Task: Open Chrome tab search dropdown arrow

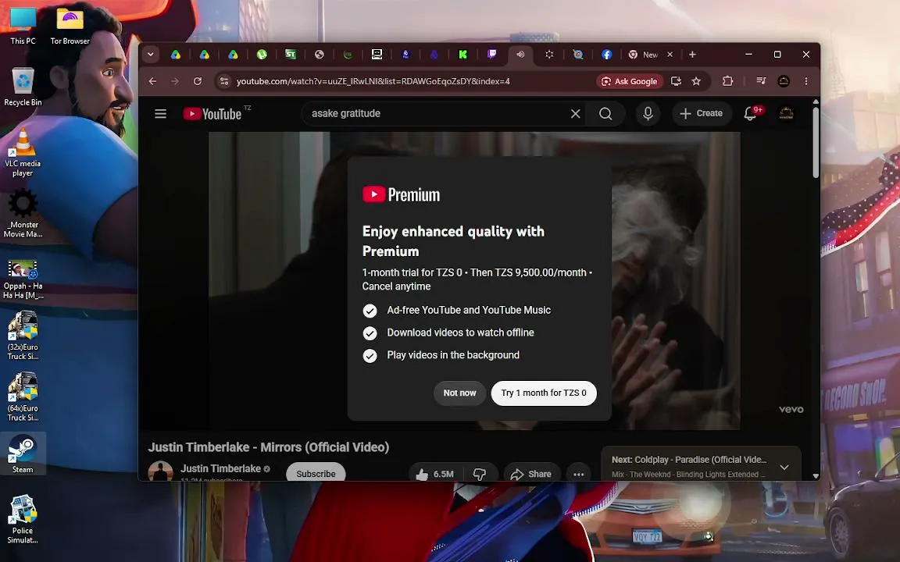Action: tap(150, 55)
